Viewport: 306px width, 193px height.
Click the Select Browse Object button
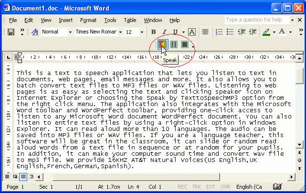pos(299,161)
